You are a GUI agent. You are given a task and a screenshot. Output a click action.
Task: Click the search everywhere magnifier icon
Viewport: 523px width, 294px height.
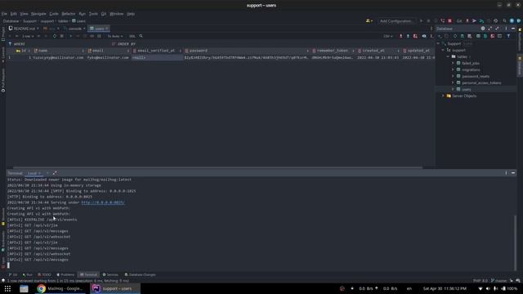coord(504,21)
